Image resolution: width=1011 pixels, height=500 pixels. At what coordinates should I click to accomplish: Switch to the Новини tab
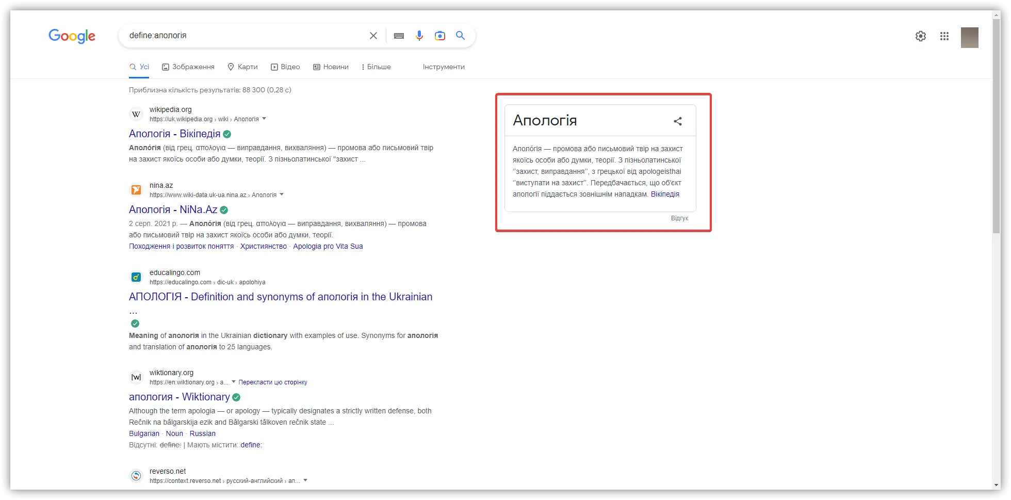pos(331,67)
